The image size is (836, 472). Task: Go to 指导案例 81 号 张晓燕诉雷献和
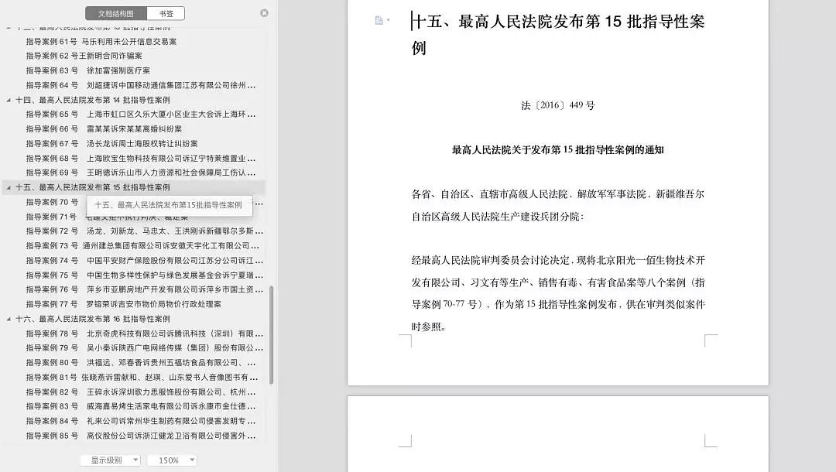pos(142,377)
